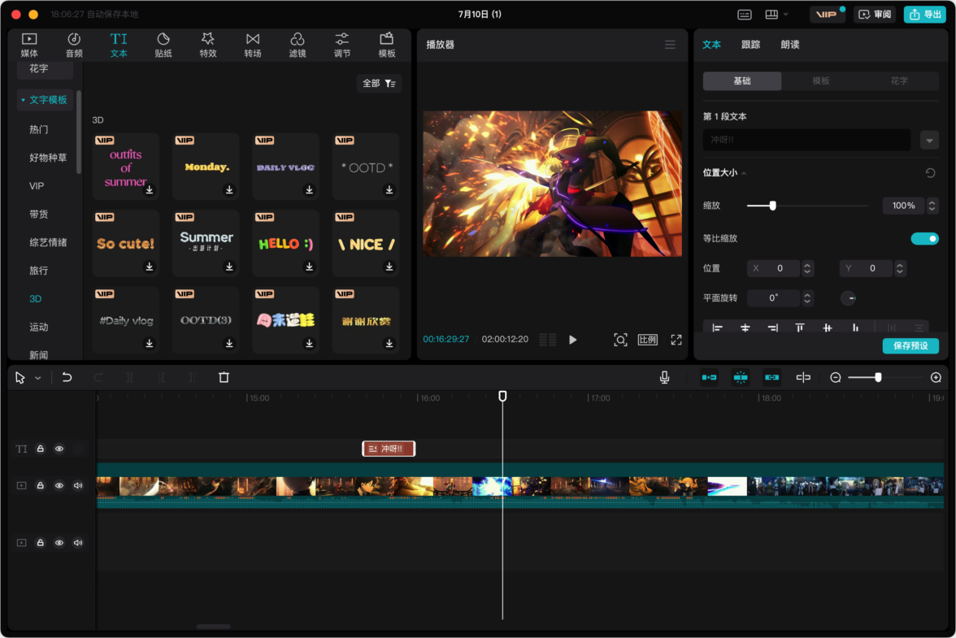Click the align left icon
The width and height of the screenshot is (956, 638).
717,328
